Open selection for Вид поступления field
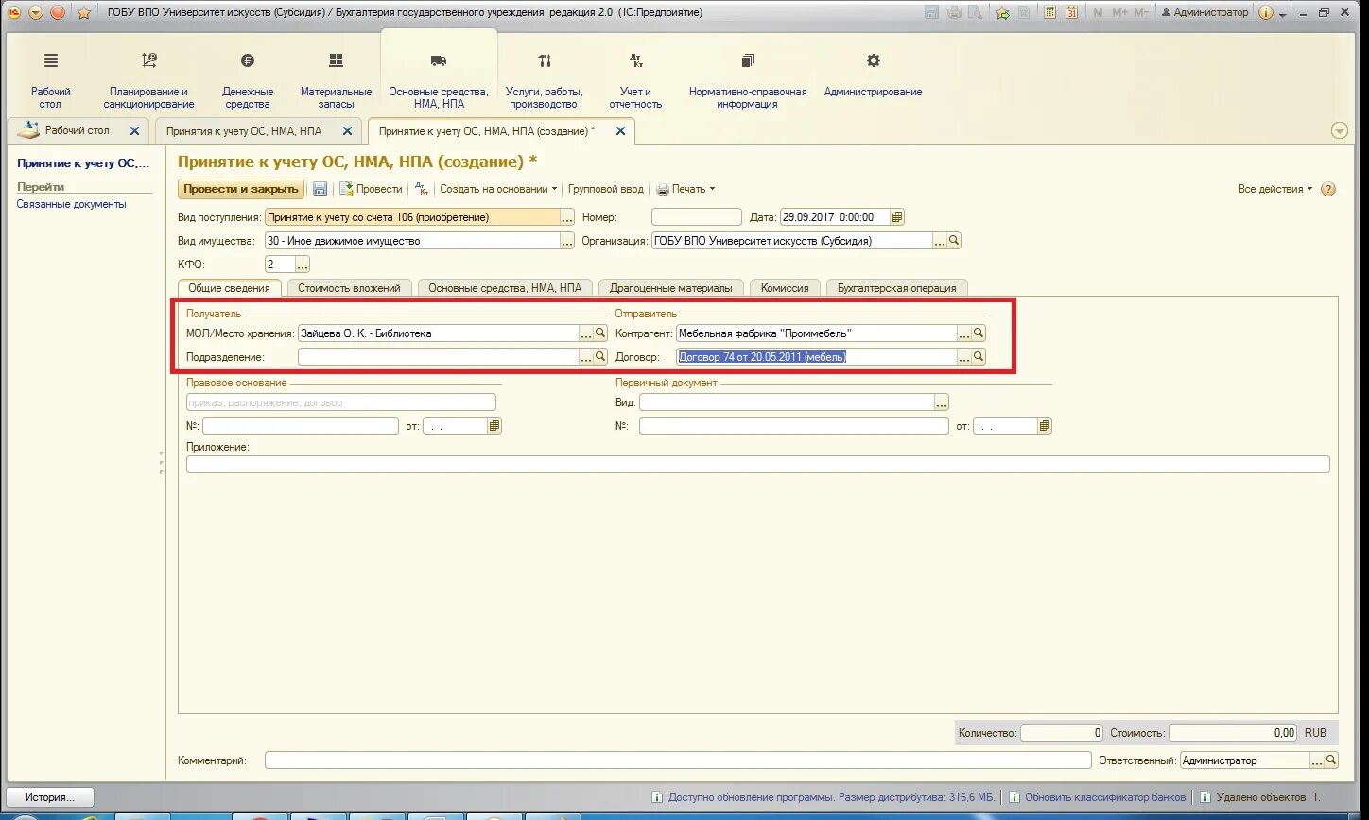The height and width of the screenshot is (820, 1369). [x=567, y=217]
